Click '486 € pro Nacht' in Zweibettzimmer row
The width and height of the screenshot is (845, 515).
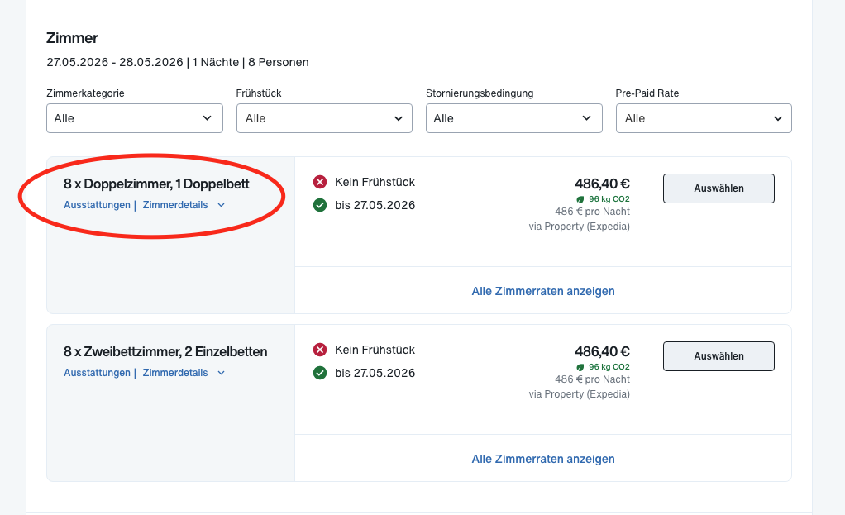pyautogui.click(x=592, y=379)
